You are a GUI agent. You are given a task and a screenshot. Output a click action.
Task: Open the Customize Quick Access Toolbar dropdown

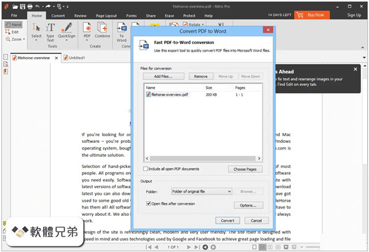pos(68,7)
